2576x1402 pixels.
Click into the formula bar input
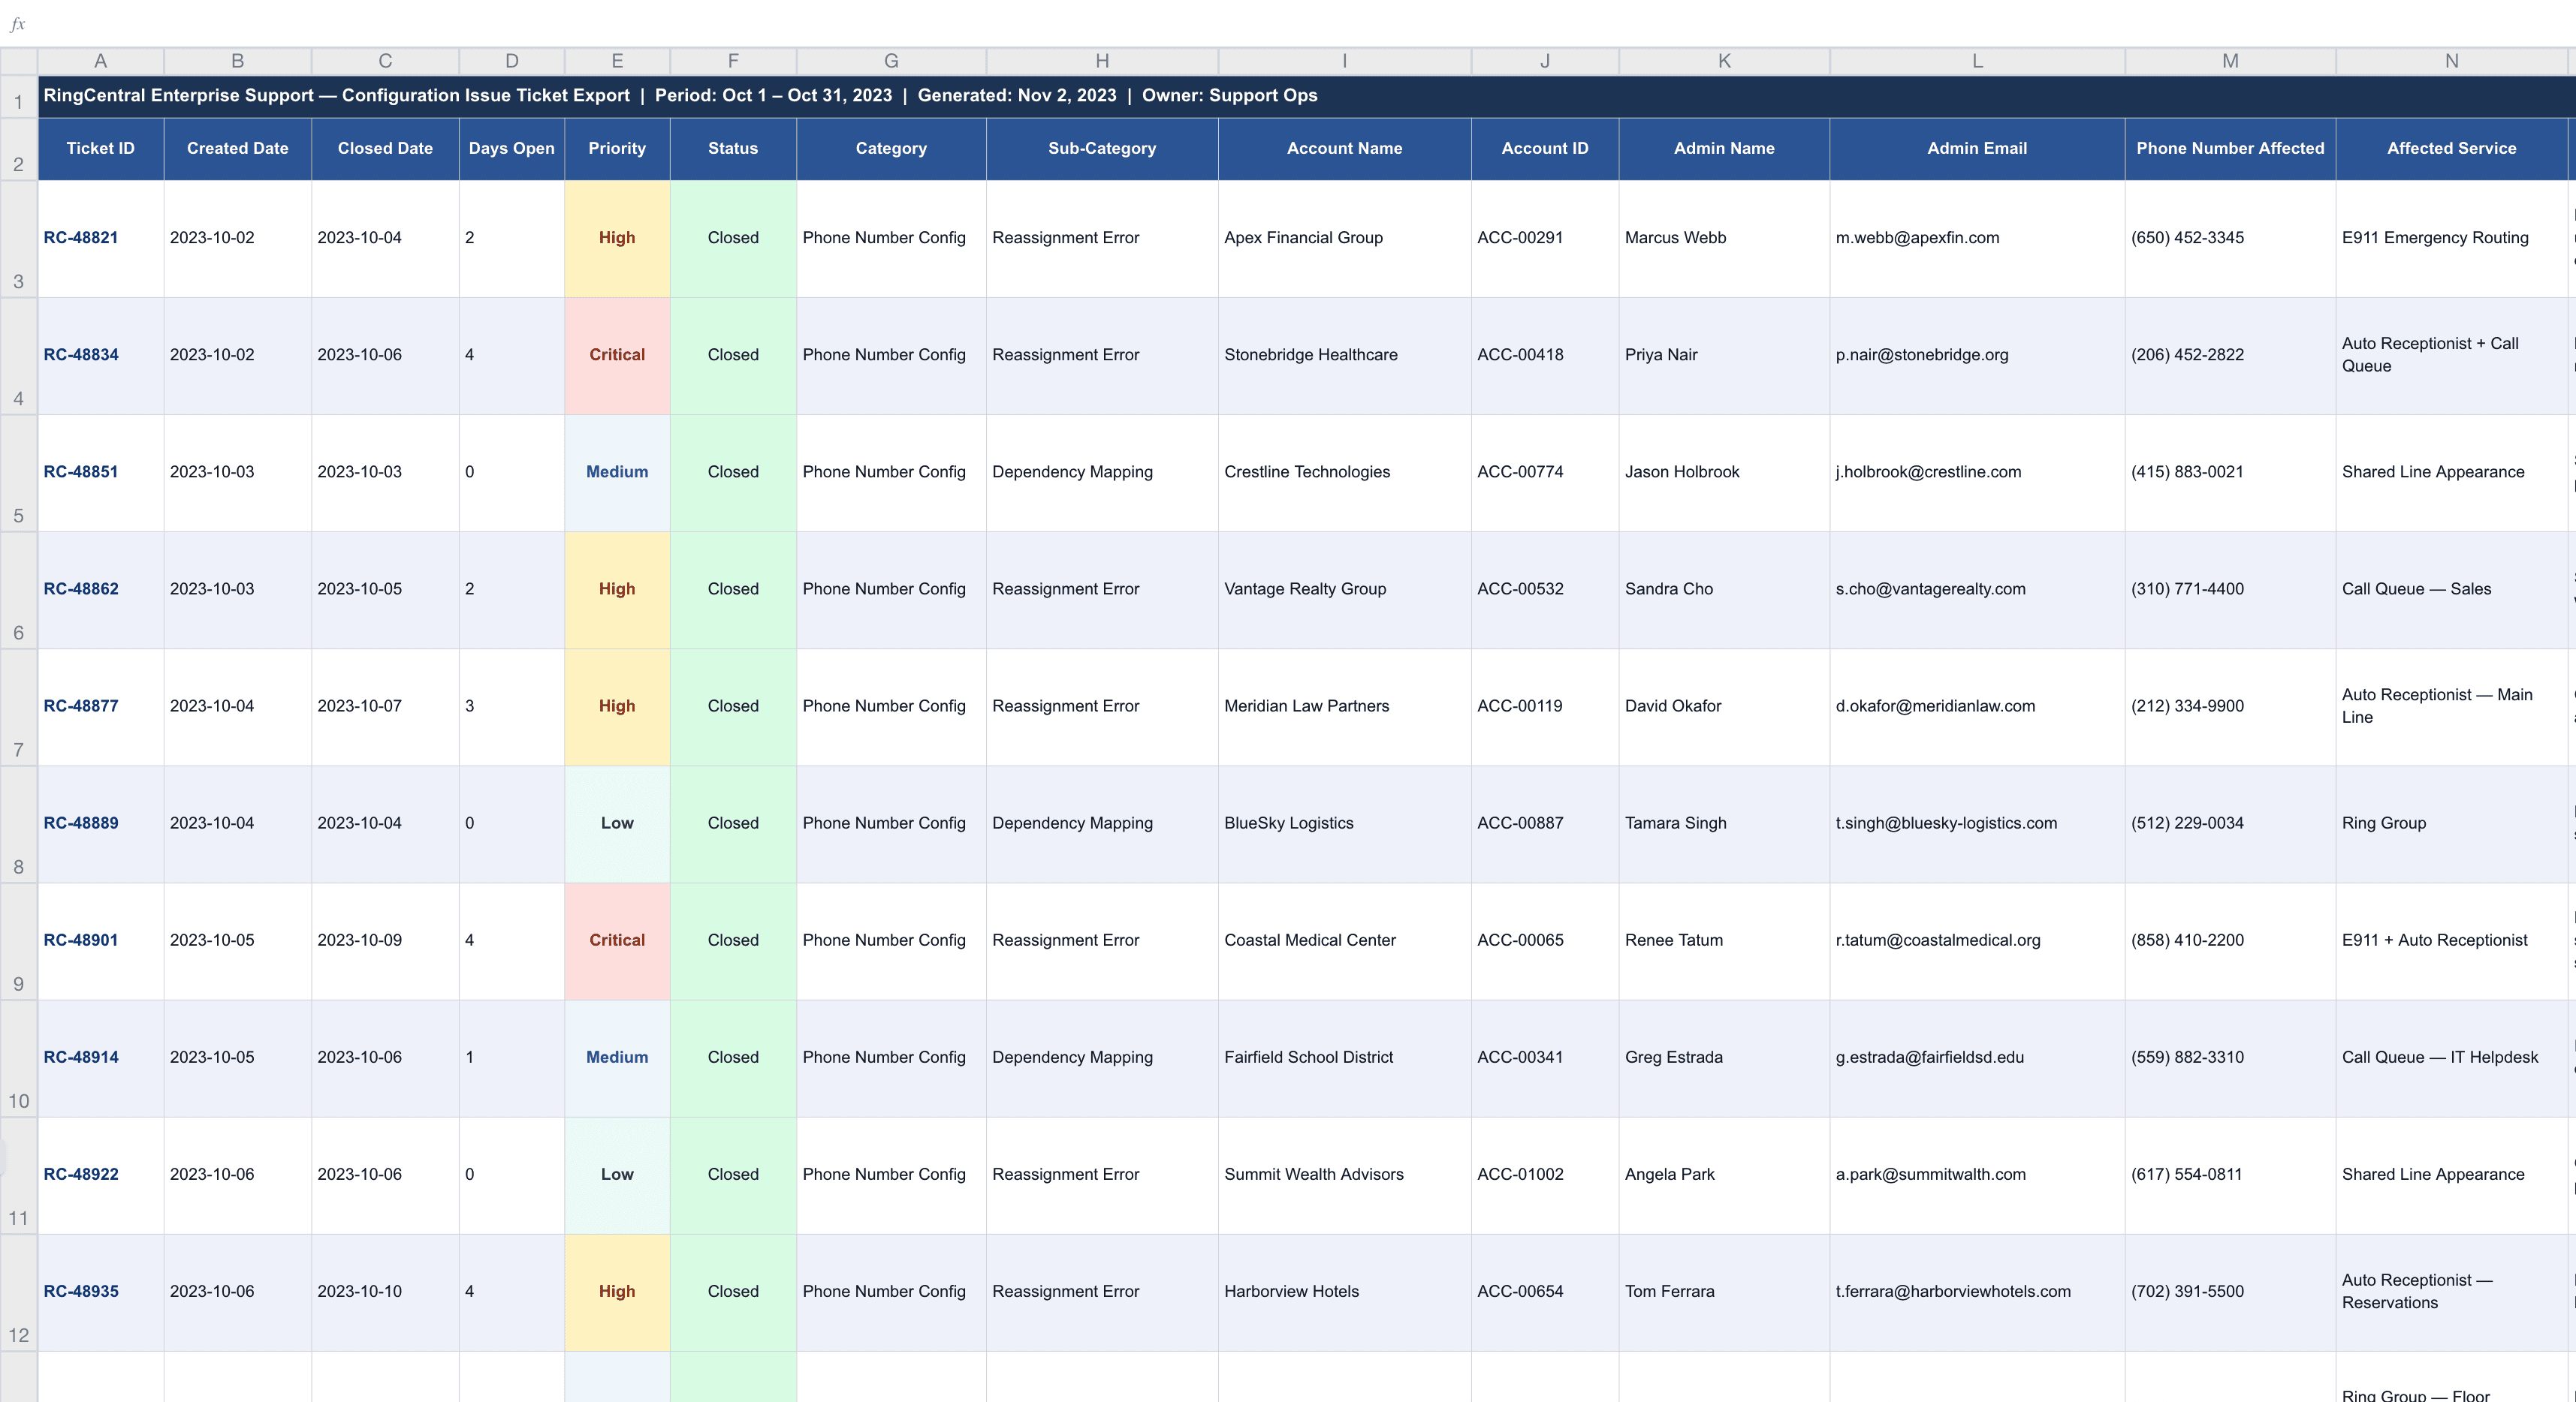1300,24
